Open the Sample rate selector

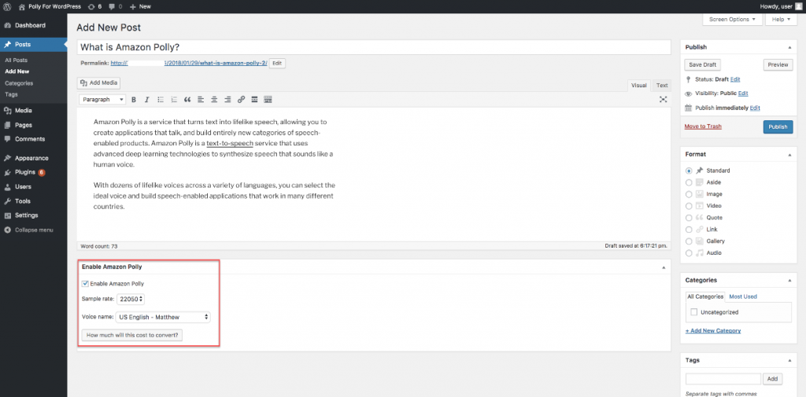(x=131, y=299)
